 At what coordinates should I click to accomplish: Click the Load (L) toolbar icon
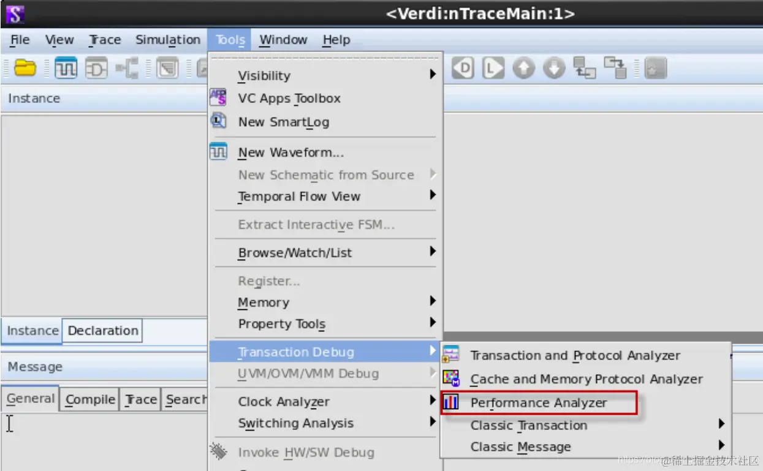point(493,68)
